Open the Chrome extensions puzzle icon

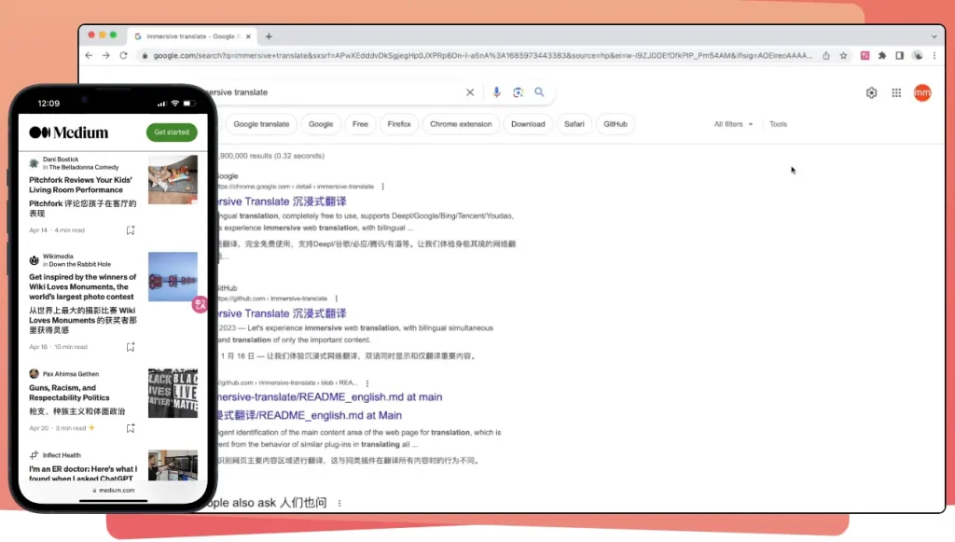[x=882, y=55]
